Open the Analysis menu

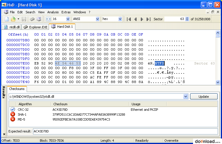click(53, 12)
